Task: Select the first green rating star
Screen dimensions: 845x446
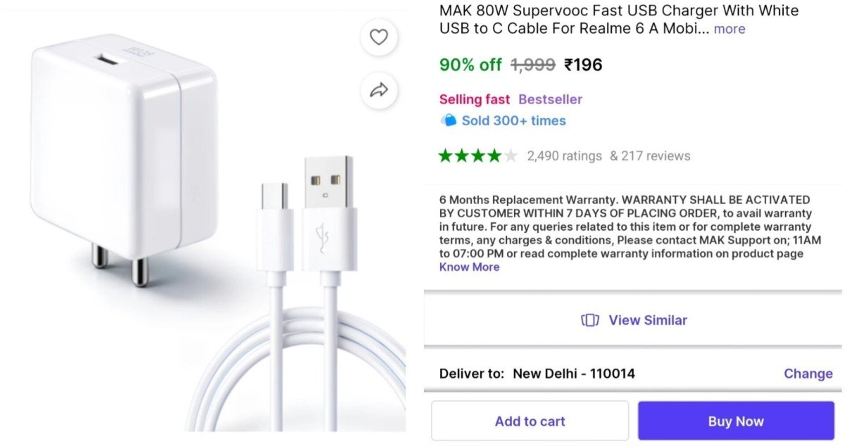Action: click(x=445, y=155)
